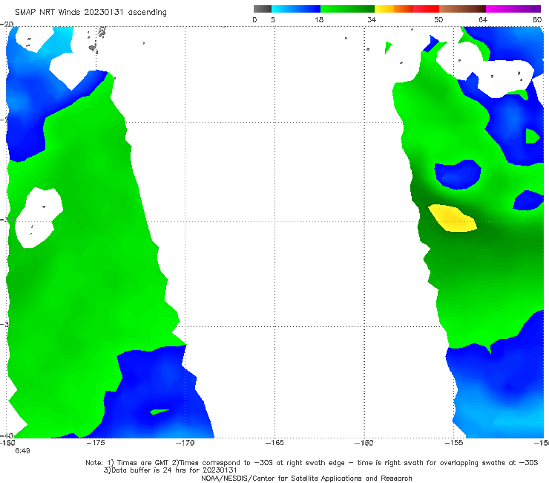549x483 pixels.
Task: Click the yellow high-wind patch near -30 latitude
Action: [453, 218]
